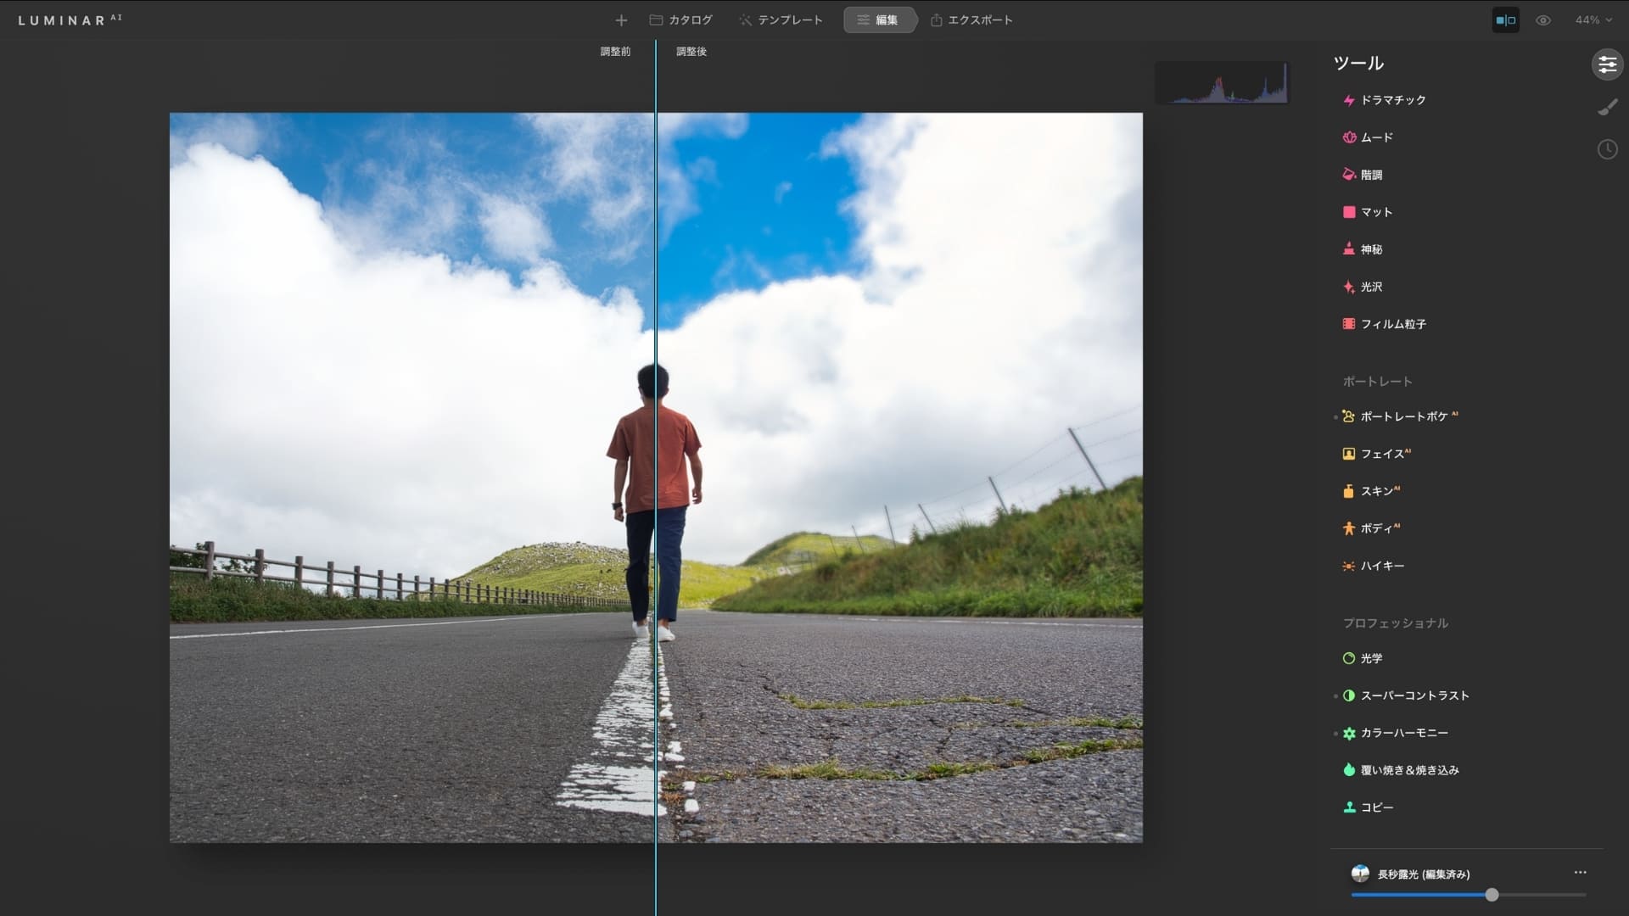The image size is (1629, 916).
Task: Open the edit history clock icon
Action: [x=1607, y=150]
